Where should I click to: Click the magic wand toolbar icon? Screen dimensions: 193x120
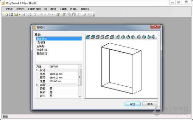(x=85, y=14)
